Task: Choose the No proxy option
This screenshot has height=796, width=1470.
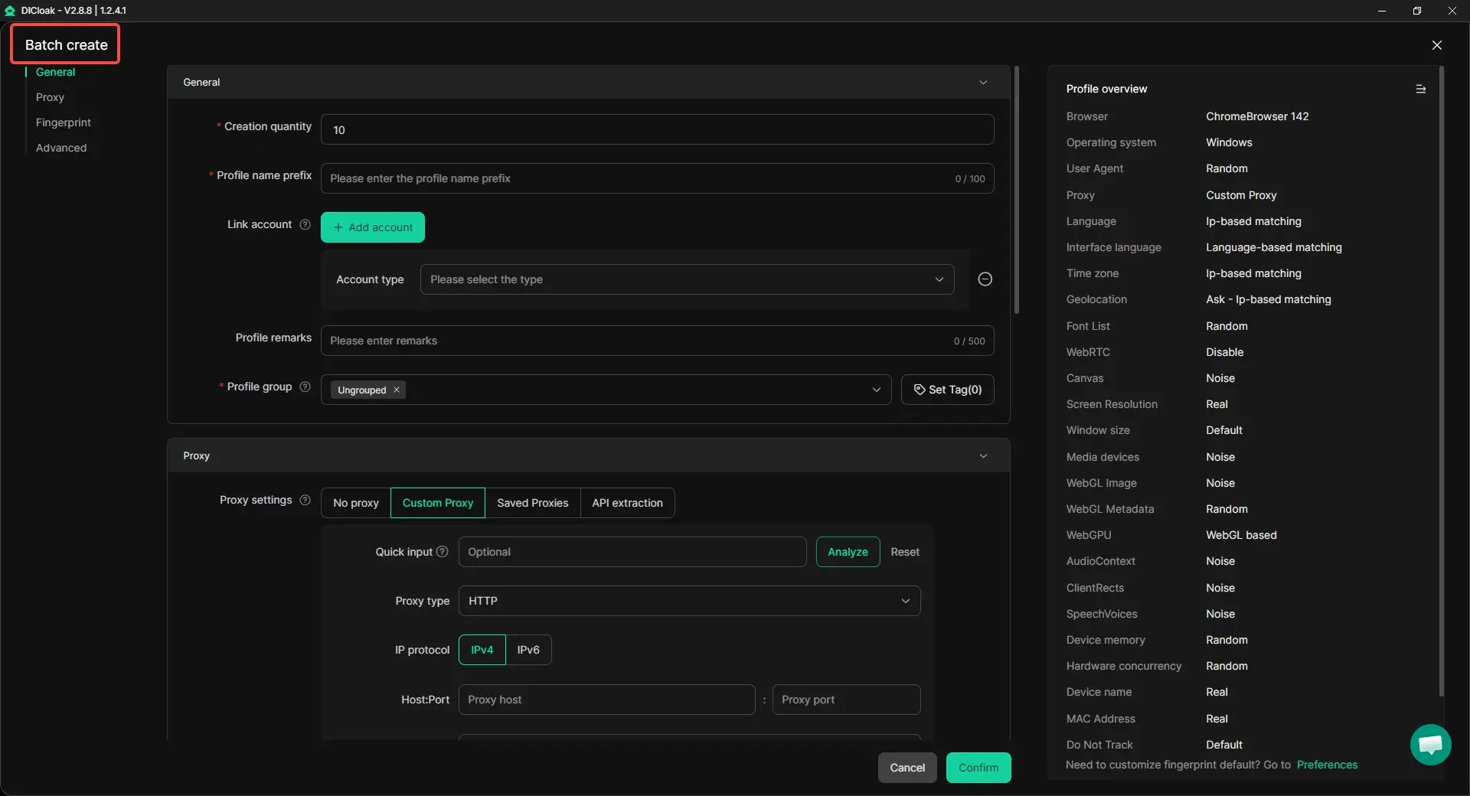Action: [355, 503]
